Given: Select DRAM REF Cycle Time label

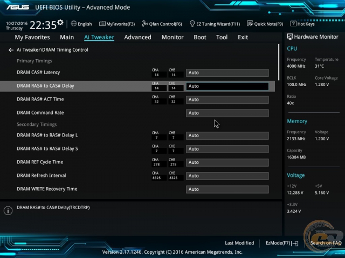Looking at the screenshot, I should (x=40, y=162).
